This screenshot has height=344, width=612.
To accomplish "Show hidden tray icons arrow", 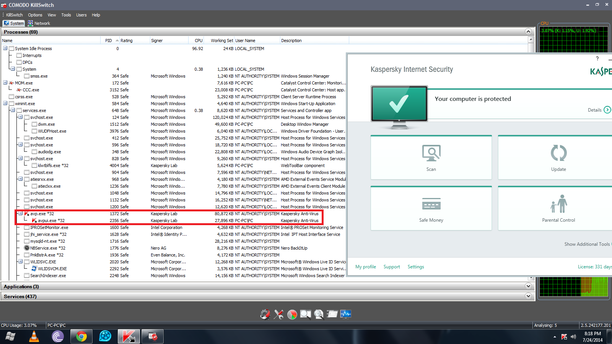I will pos(555,337).
